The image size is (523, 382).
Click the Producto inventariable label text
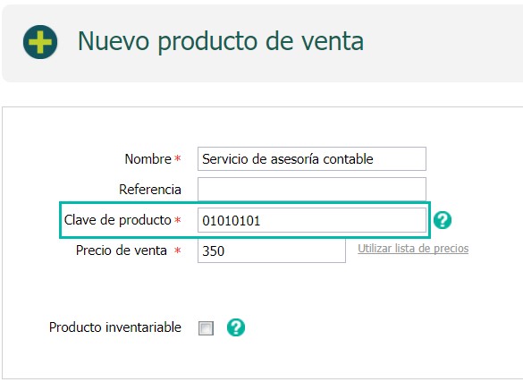click(x=115, y=327)
